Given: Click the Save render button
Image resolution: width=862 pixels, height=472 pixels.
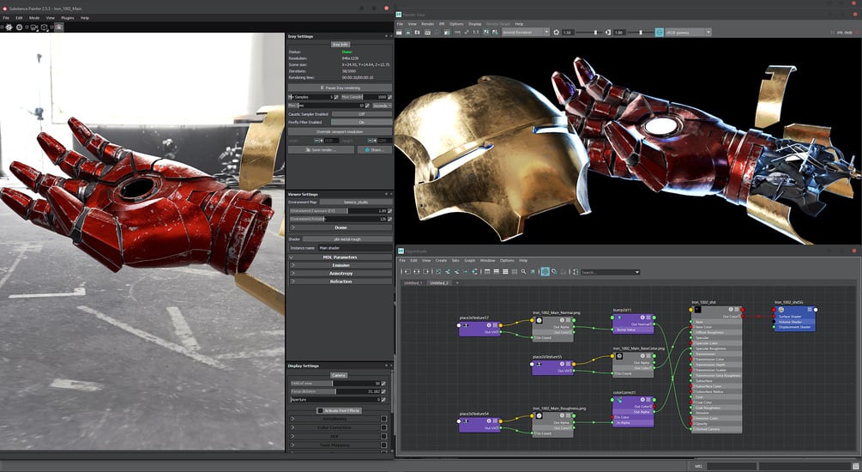Looking at the screenshot, I should tap(321, 149).
